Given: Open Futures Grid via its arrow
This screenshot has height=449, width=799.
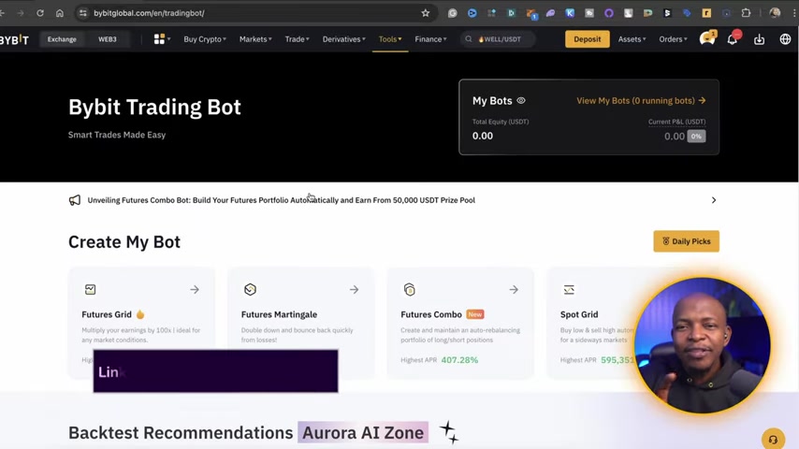Looking at the screenshot, I should pyautogui.click(x=195, y=289).
